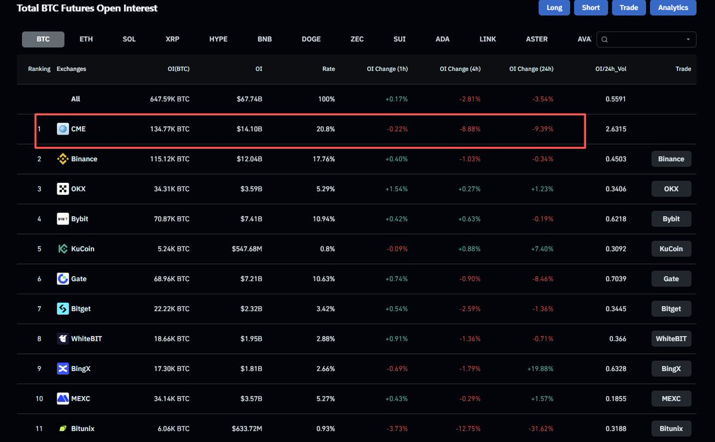Click the WhiteBIT logo icon
Viewport: 715px width, 442px height.
coord(63,338)
